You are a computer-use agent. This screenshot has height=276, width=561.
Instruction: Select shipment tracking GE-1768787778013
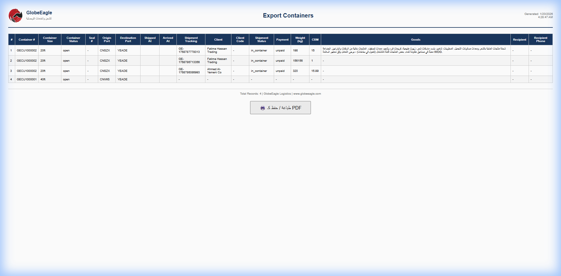(189, 50)
